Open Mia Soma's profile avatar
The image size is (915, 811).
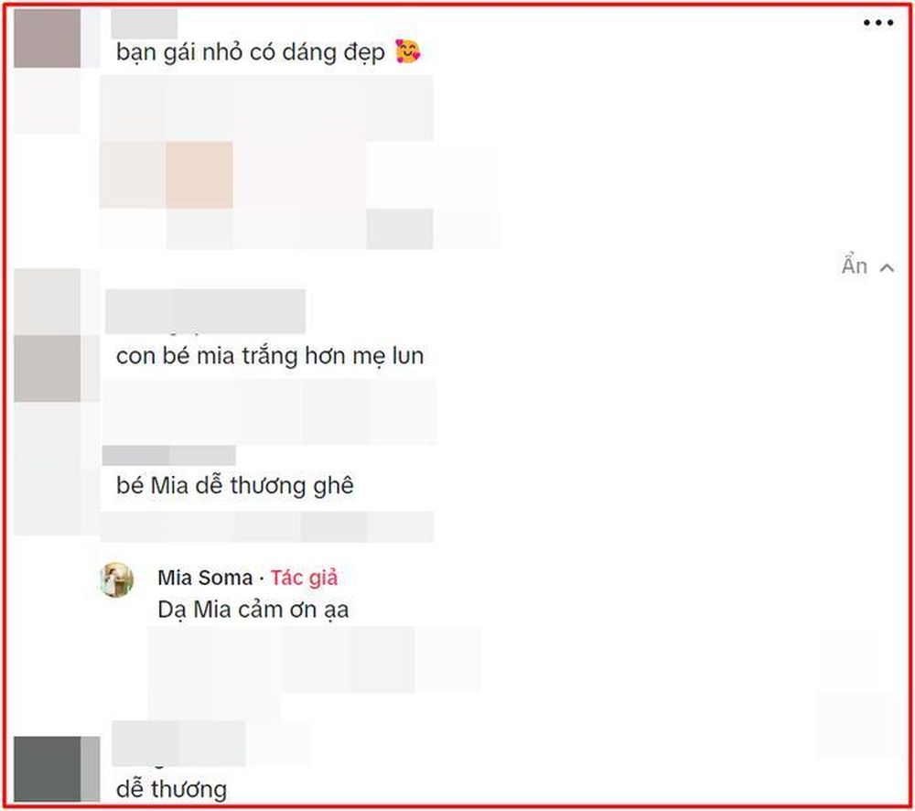[117, 579]
